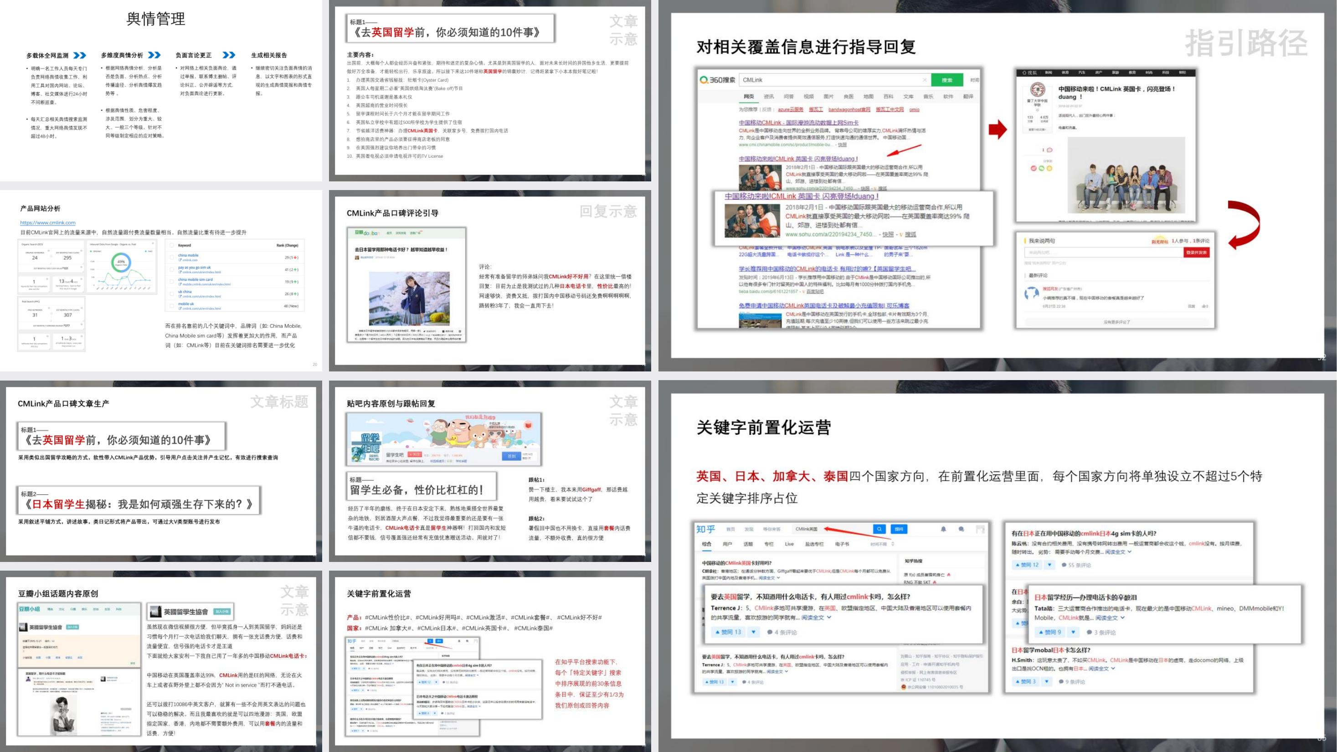
Task: Open the https://www.cmlink.com link
Action: pyautogui.click(x=48, y=223)
